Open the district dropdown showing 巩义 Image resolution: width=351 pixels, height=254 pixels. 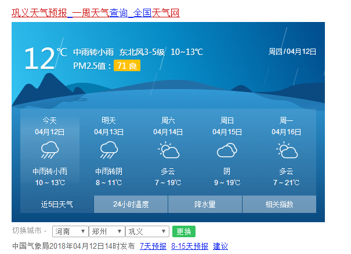[x=147, y=231]
